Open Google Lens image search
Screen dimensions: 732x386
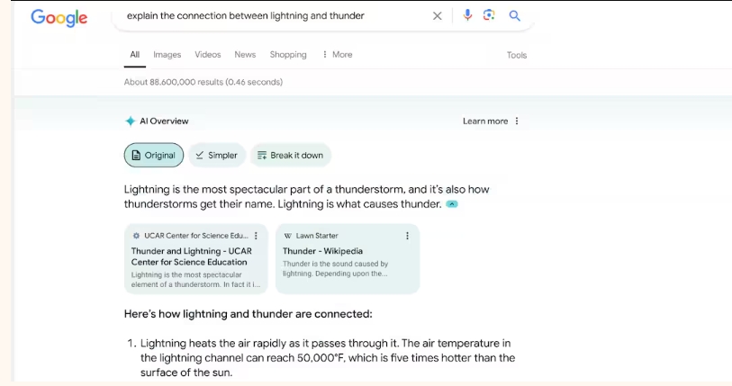pyautogui.click(x=490, y=15)
